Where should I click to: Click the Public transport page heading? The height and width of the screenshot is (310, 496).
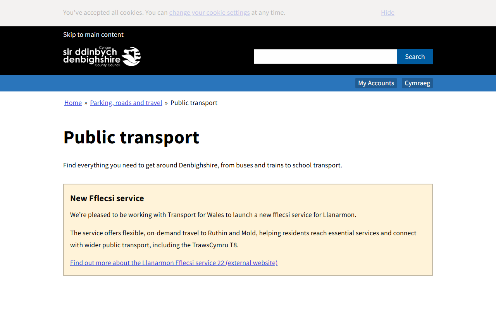pos(131,137)
